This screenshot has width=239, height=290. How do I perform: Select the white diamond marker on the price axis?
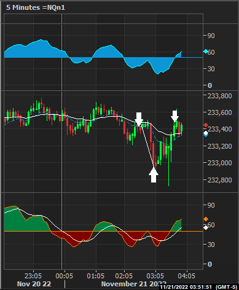click(x=206, y=133)
